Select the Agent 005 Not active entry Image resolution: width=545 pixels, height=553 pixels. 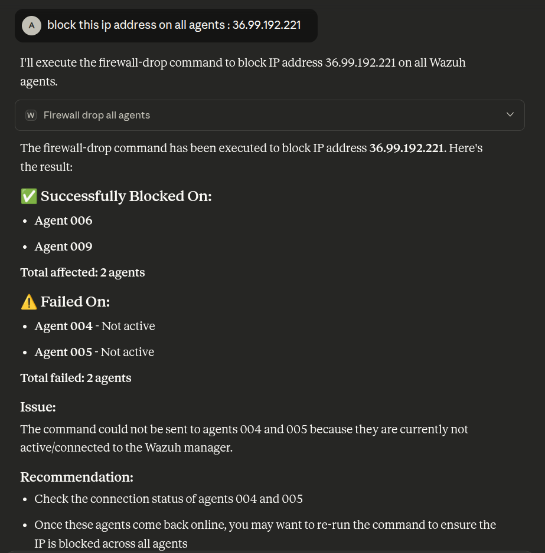pos(94,352)
